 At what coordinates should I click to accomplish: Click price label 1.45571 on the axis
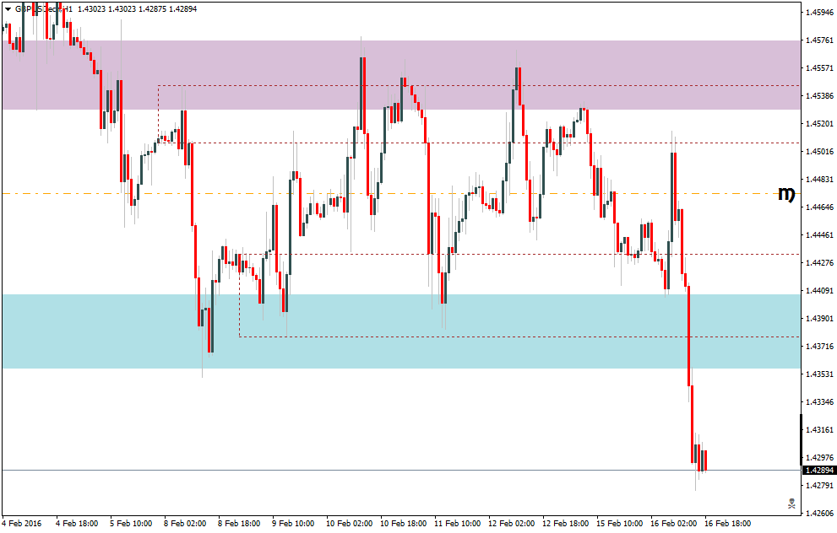tap(819, 67)
